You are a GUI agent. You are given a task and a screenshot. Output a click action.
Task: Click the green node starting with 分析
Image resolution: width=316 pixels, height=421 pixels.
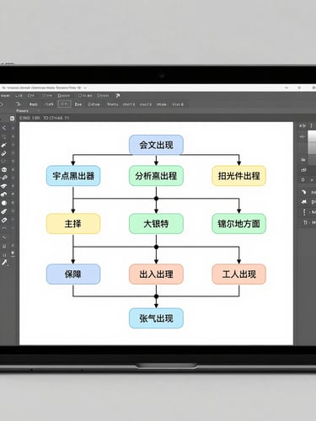click(156, 176)
